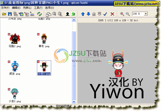
Task: Click the toolbar icon with blue bars
Action: tap(32, 14)
